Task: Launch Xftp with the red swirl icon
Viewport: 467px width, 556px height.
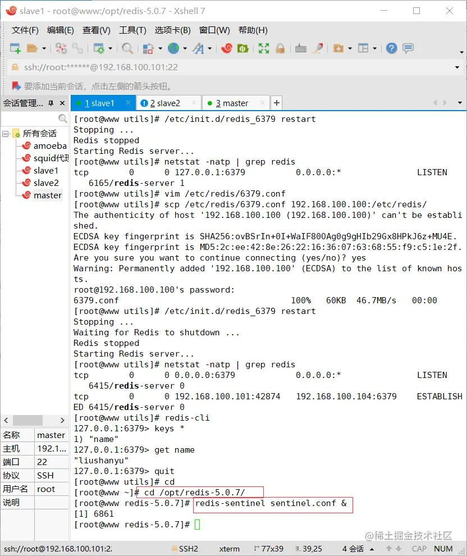Action: tap(226, 48)
